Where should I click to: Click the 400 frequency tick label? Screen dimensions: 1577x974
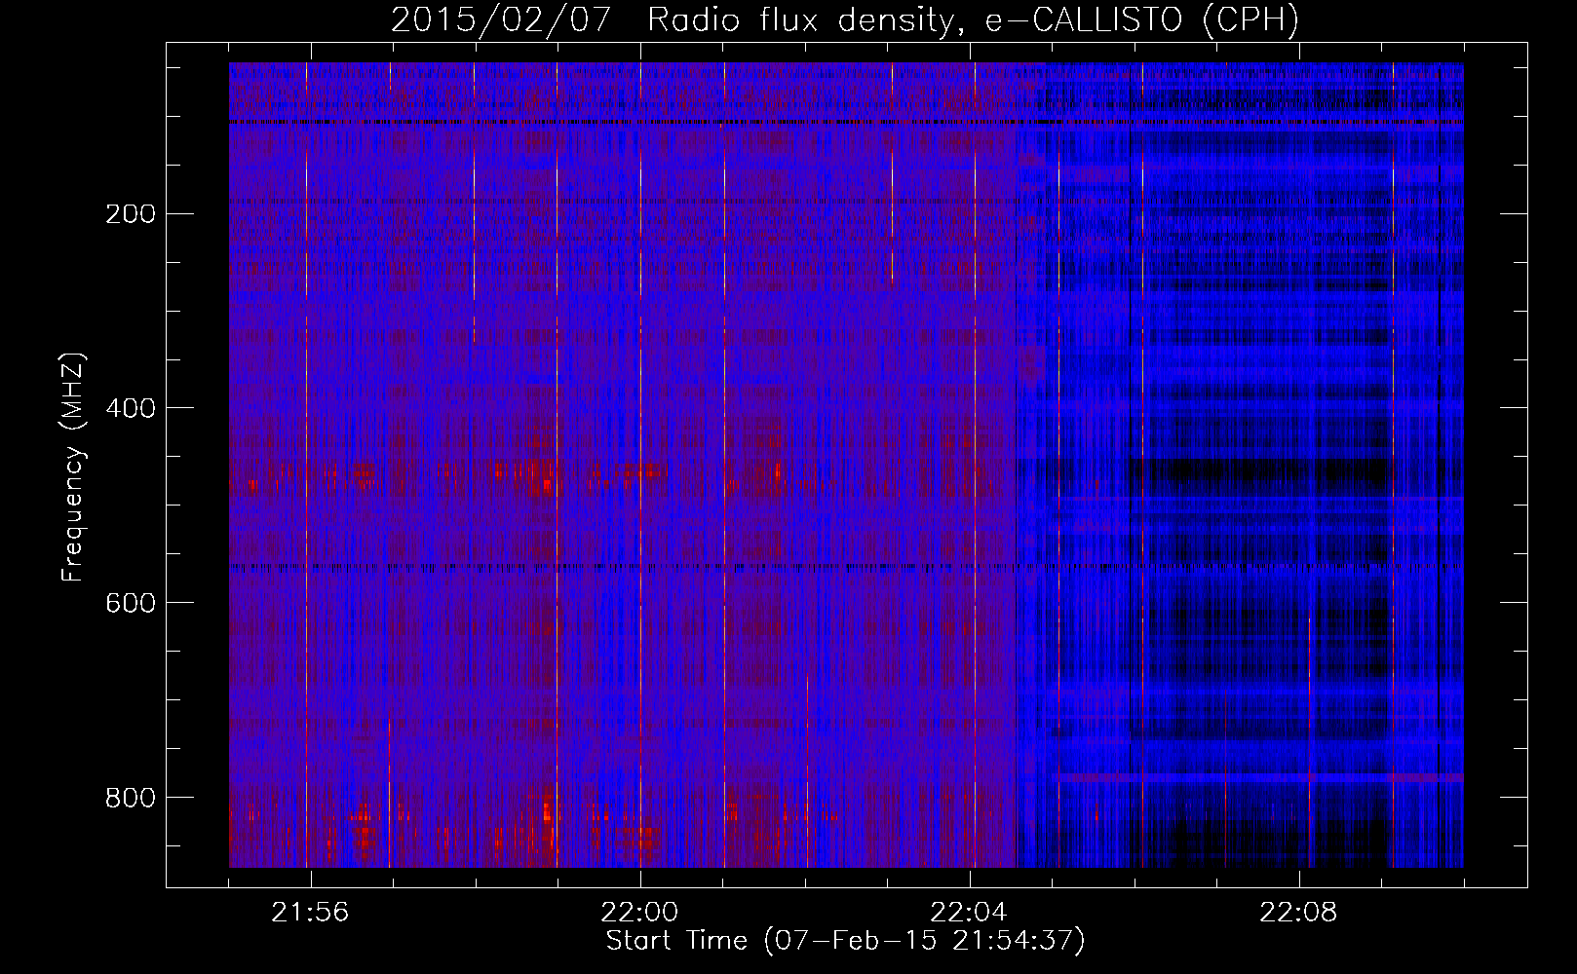coord(130,409)
